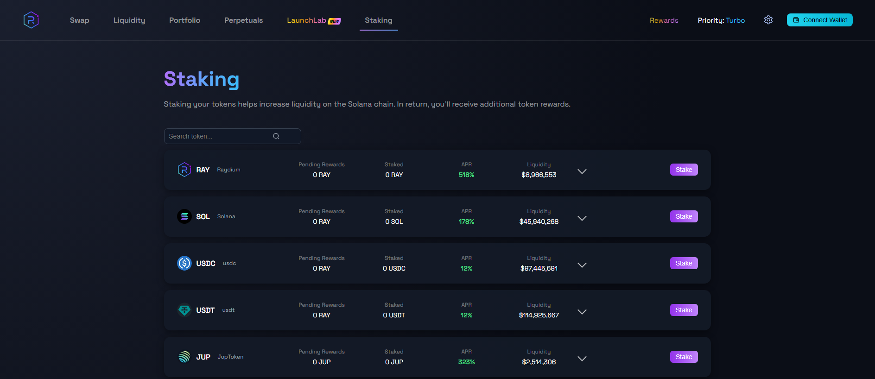Expand the RAY staking row chevron

582,171
